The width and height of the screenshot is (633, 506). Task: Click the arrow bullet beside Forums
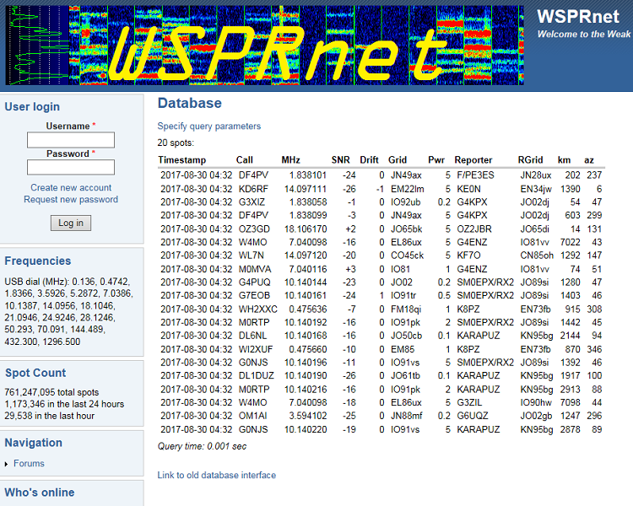7,464
